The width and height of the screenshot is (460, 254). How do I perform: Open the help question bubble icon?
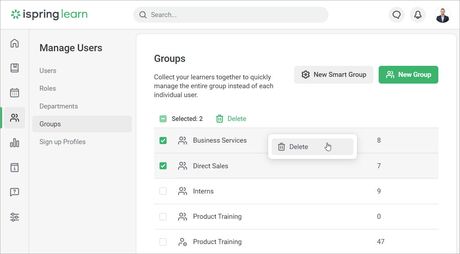click(15, 192)
